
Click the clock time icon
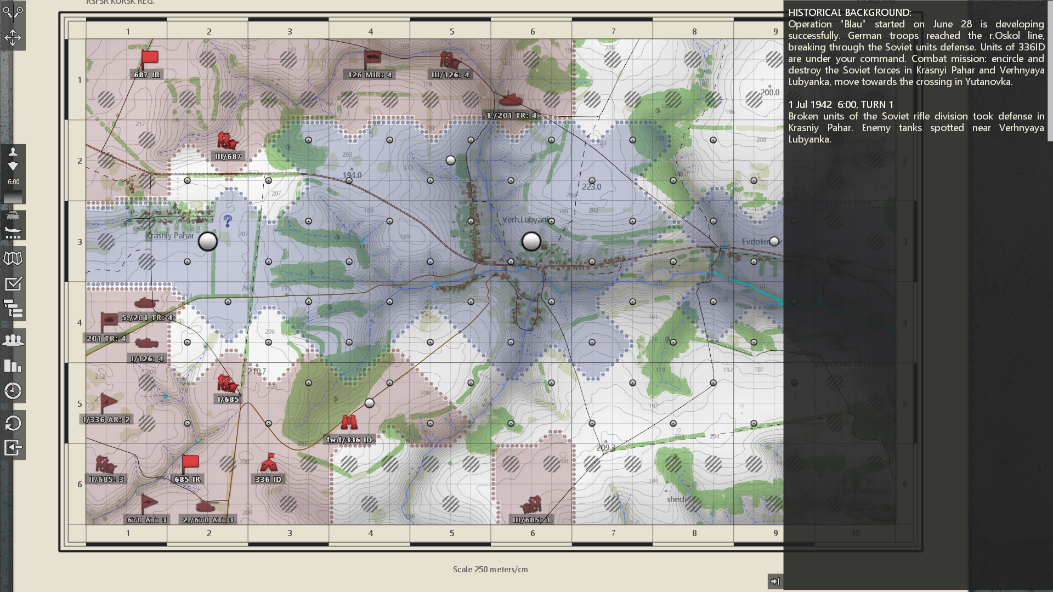click(x=13, y=391)
